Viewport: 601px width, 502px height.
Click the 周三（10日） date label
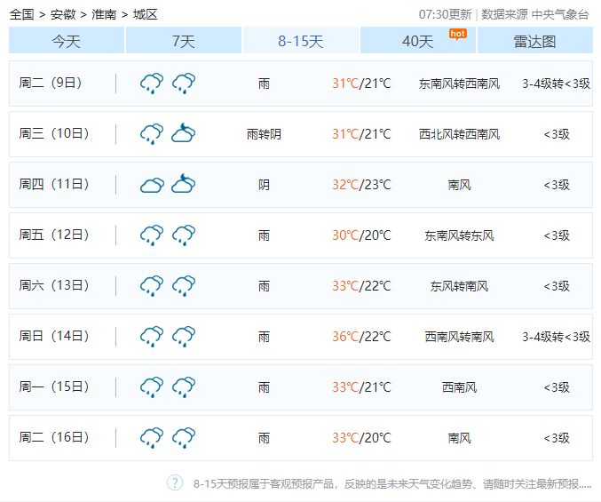click(x=54, y=133)
